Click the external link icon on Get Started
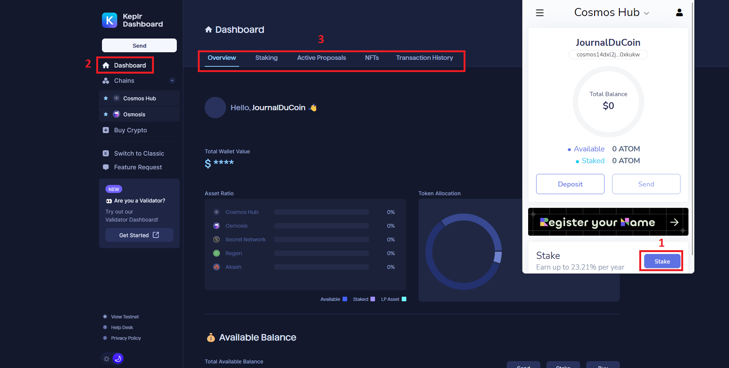This screenshot has width=729, height=368. [156, 235]
